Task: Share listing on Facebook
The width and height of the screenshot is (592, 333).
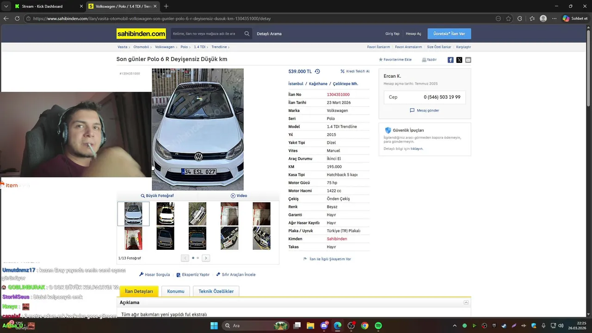Action: [x=450, y=60]
